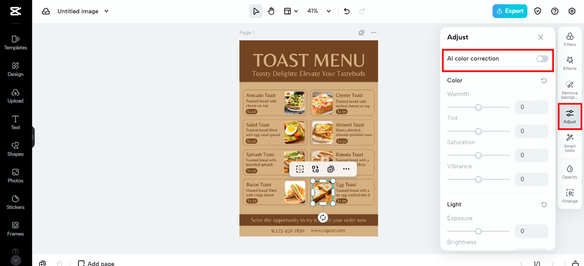Click the crop icon in floating toolbar
Screen dimensions: 584x266
pos(300,169)
